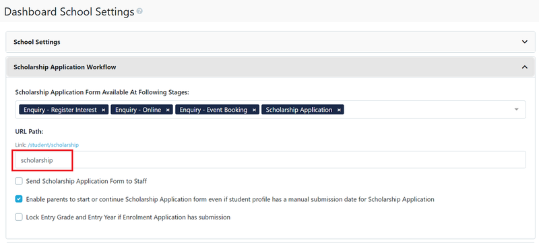
Task: Open the stages multiselect dropdown arrow
Action: click(516, 110)
